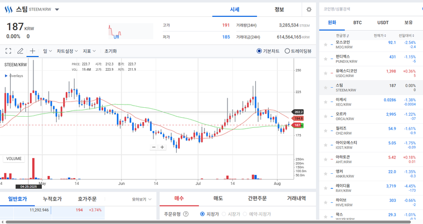Image resolution: width=423 pixels, height=224 pixels.
Task: Star the AHT/KRW coin as favorite
Action: (326, 160)
